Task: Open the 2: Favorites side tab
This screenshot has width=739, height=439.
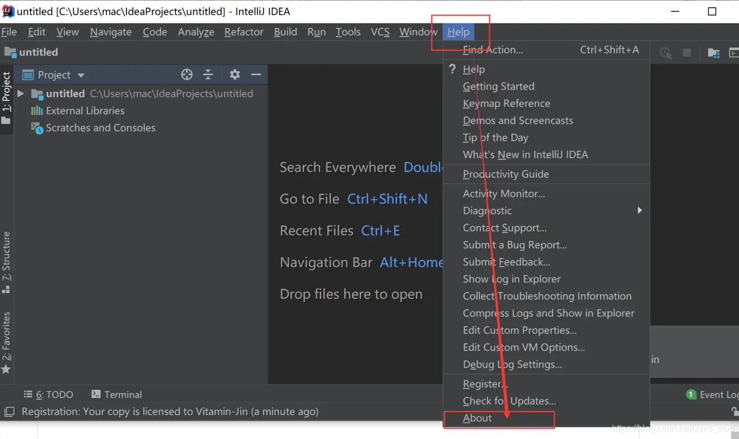Action: click(7, 343)
